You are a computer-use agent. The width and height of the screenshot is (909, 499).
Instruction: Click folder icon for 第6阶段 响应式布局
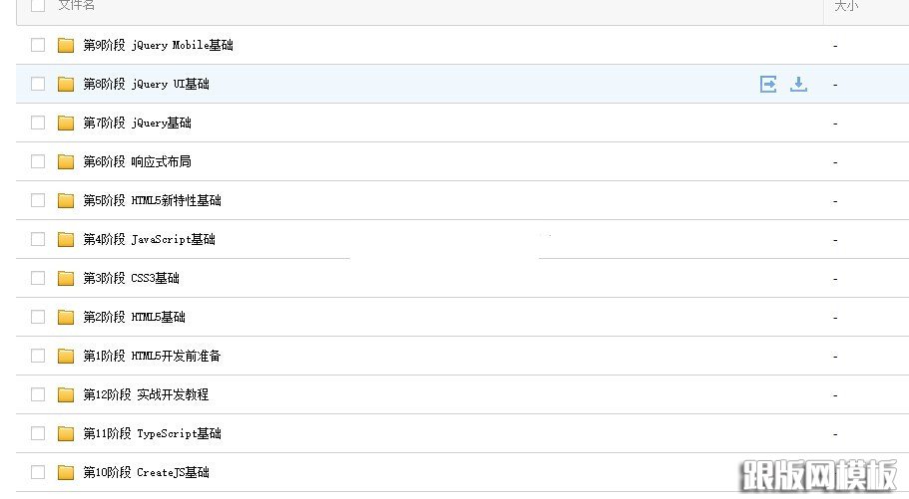[66, 161]
